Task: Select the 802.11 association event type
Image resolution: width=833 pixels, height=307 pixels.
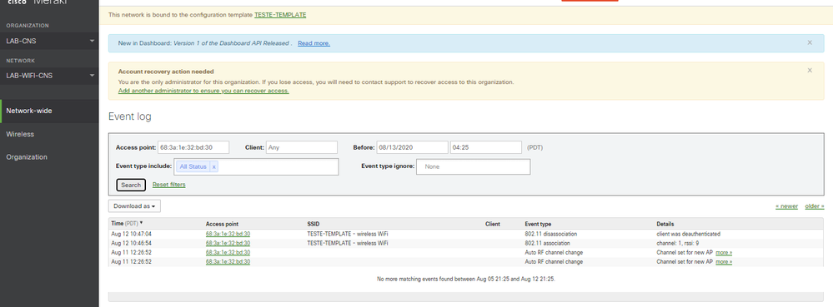Action: click(x=548, y=244)
